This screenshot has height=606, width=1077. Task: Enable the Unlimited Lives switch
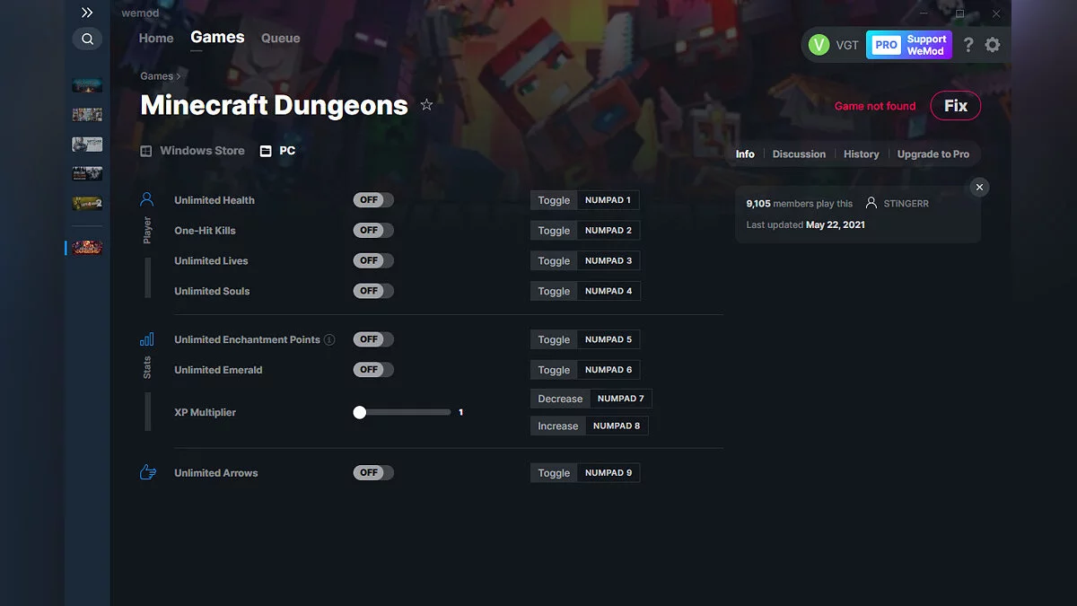[x=373, y=260]
